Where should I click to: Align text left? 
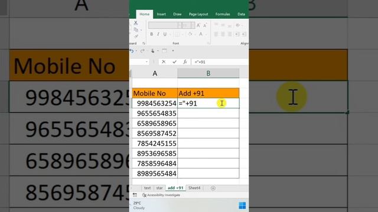(216, 34)
